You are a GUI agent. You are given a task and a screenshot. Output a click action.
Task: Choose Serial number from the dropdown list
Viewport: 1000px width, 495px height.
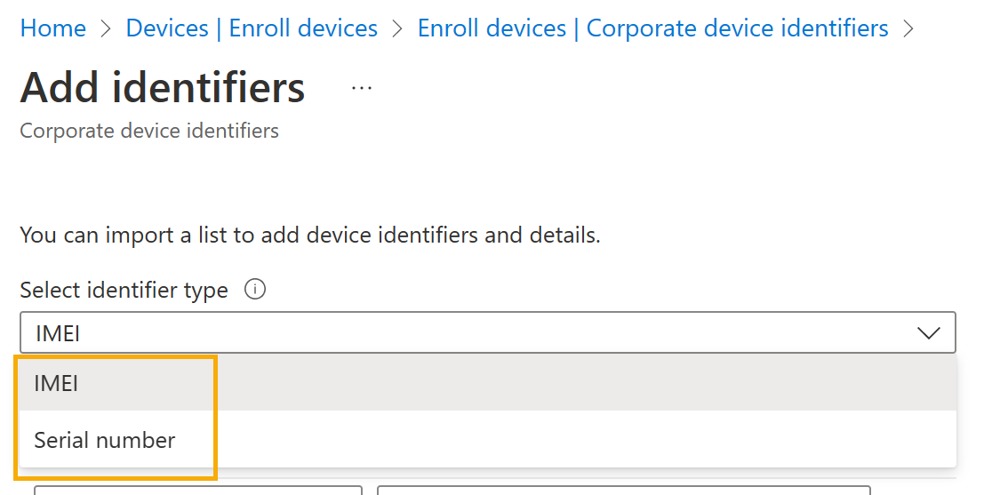(x=488, y=440)
